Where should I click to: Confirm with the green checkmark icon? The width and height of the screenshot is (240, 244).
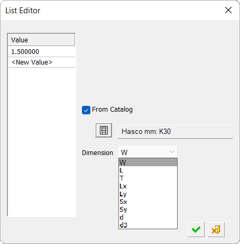point(196,230)
